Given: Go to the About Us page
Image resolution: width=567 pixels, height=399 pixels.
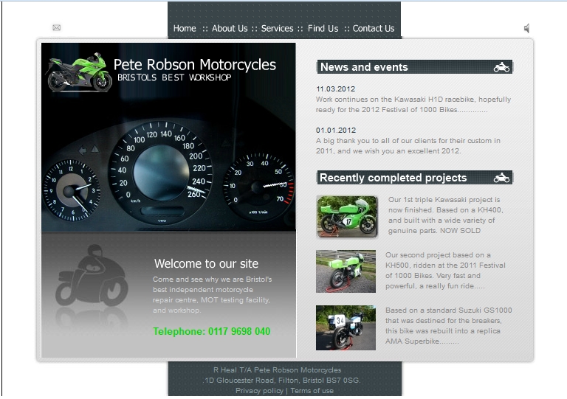Looking at the screenshot, I should [230, 29].
